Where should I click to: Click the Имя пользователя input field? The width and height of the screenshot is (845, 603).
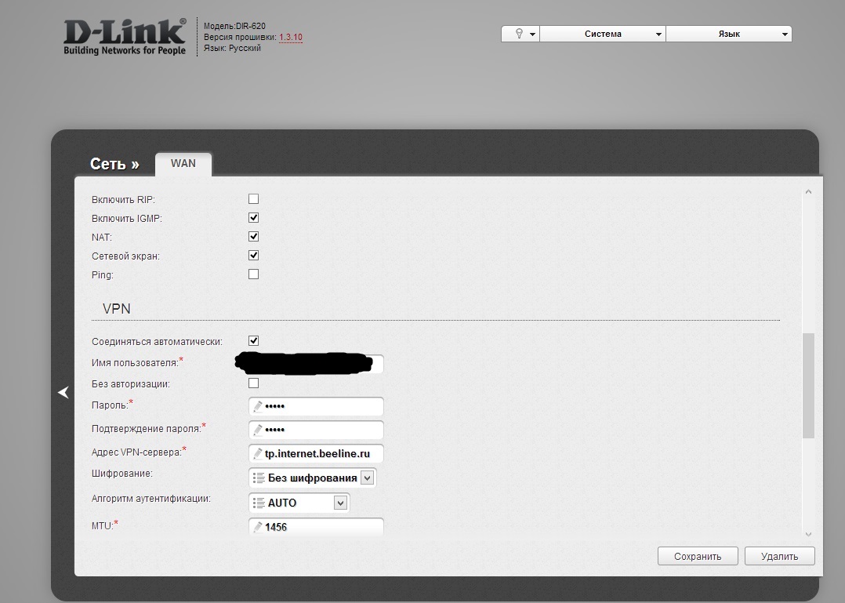point(316,364)
